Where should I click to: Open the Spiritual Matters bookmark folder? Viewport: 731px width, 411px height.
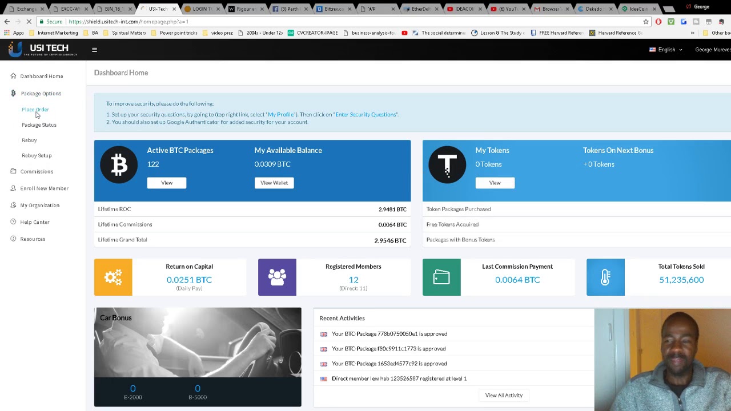(x=124, y=33)
